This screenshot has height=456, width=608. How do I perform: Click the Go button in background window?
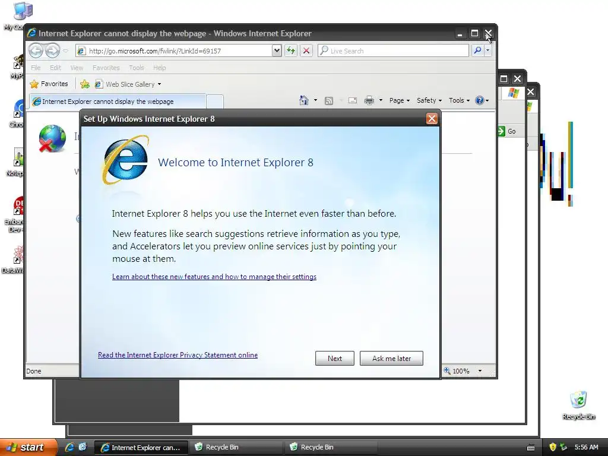tap(507, 131)
